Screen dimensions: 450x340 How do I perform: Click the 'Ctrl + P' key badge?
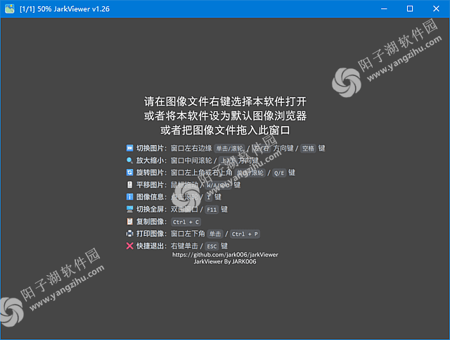coord(245,234)
